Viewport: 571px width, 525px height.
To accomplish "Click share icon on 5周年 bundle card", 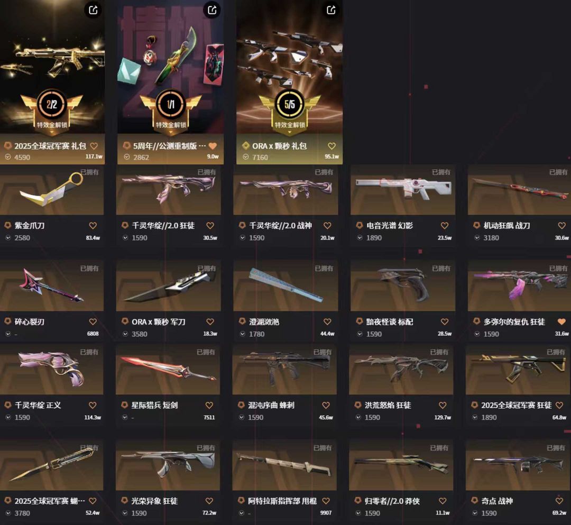I will [x=212, y=10].
